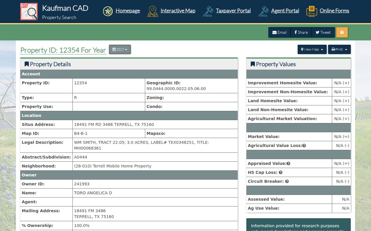Viewport: 371px width, 231px height.
Task: Click the Improvement Homesite Value label
Action: (x=283, y=83)
